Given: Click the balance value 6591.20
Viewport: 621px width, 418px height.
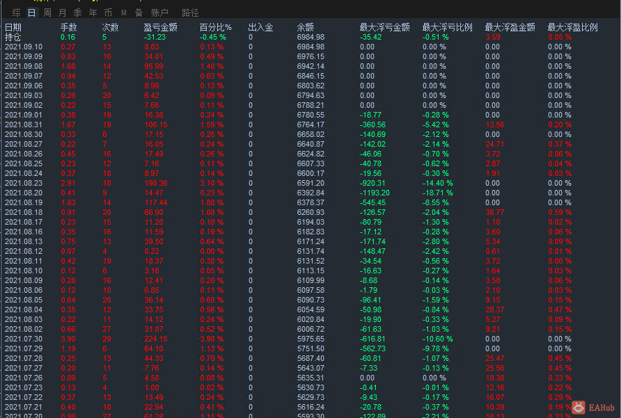Looking at the screenshot, I should tap(310, 184).
